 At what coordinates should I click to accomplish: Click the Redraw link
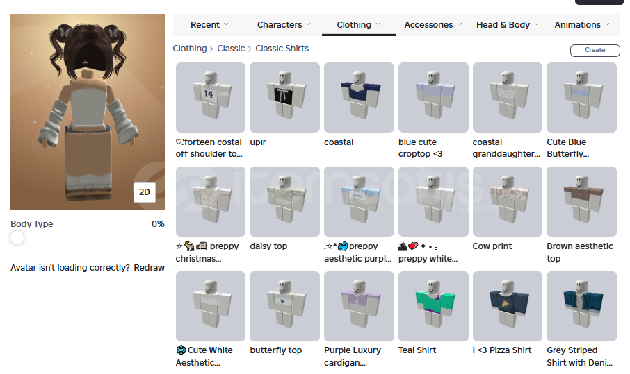pos(149,268)
